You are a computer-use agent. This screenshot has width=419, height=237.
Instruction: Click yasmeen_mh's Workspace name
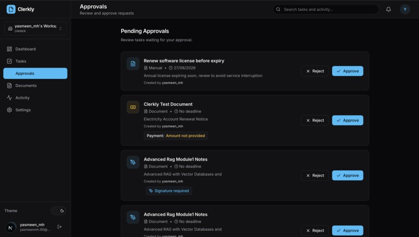pyautogui.click(x=35, y=26)
